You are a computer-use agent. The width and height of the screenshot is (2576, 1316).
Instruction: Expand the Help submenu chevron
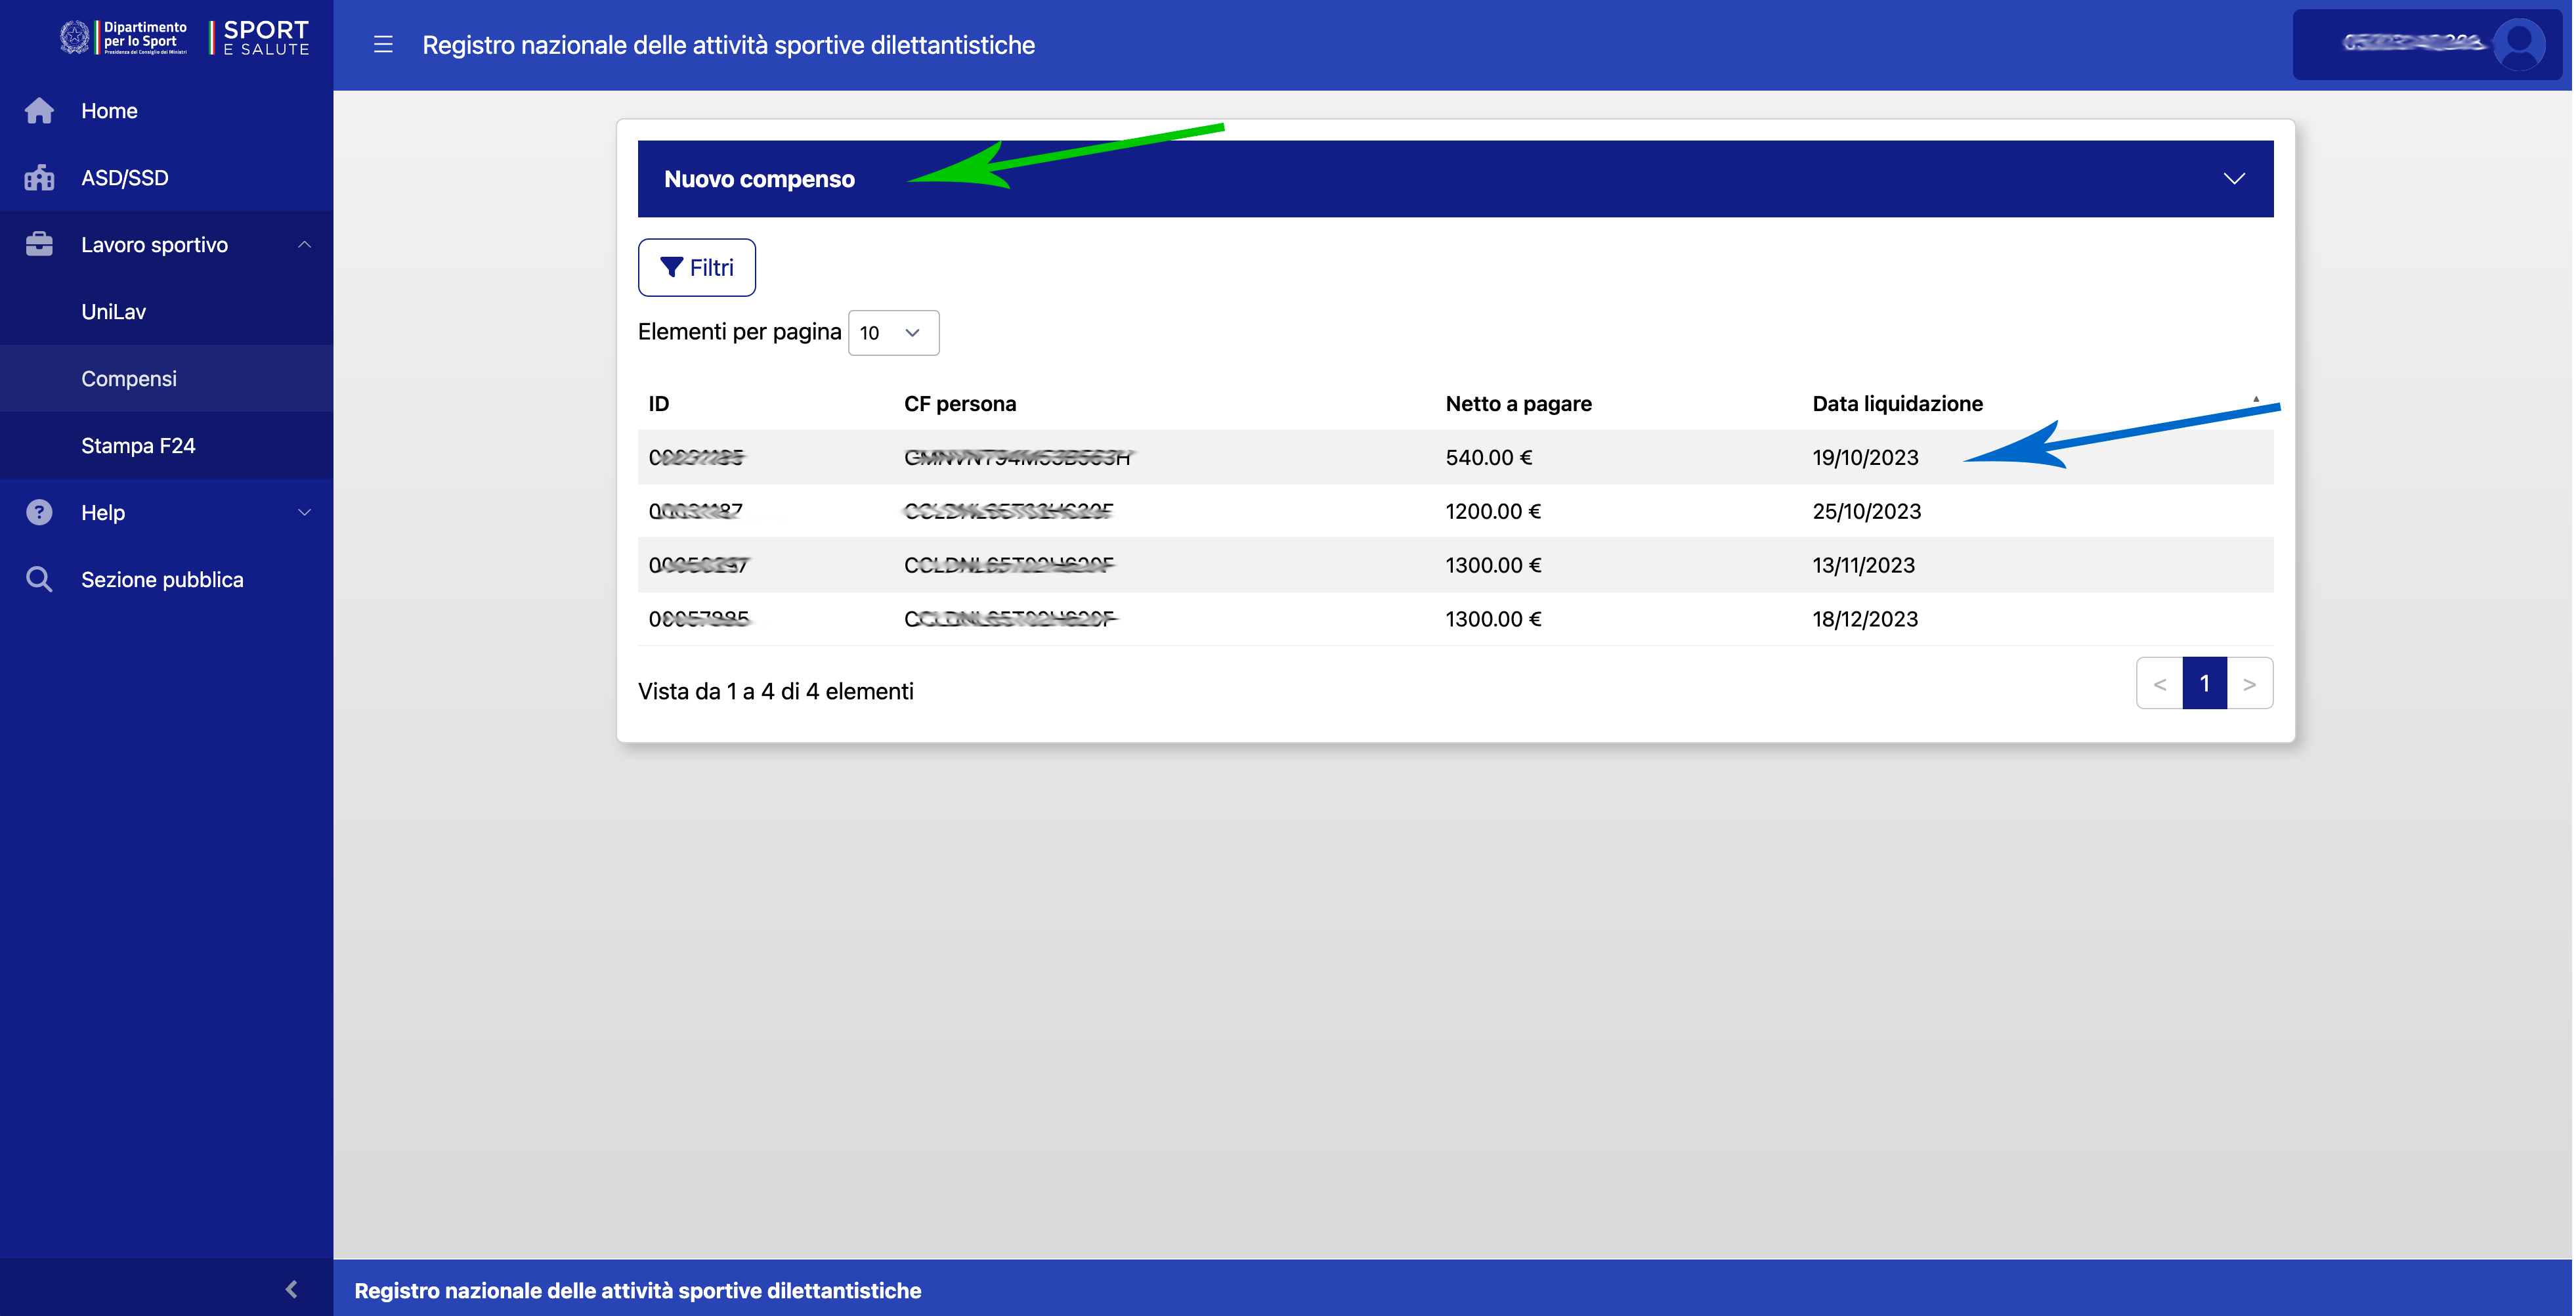(305, 513)
